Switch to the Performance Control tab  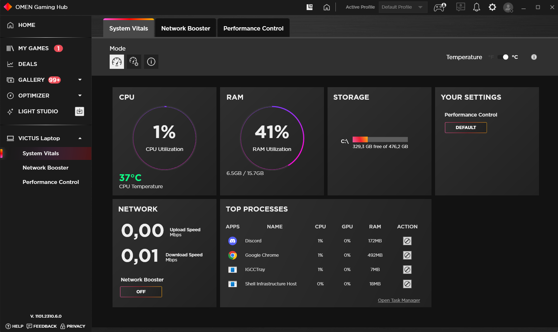click(x=253, y=28)
